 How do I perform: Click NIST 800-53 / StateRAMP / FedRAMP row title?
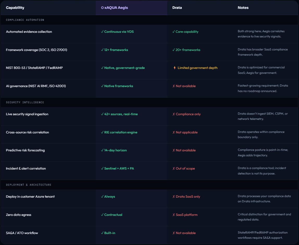(34, 68)
